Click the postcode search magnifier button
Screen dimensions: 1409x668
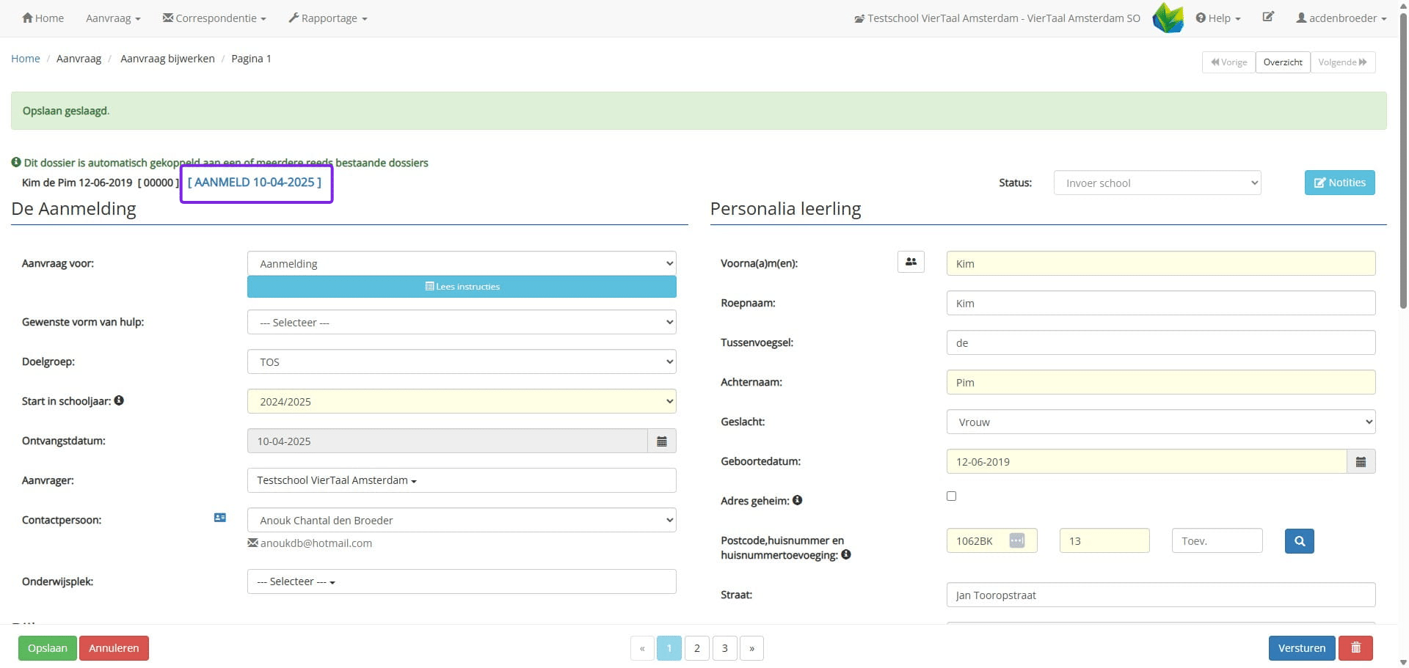coord(1300,541)
